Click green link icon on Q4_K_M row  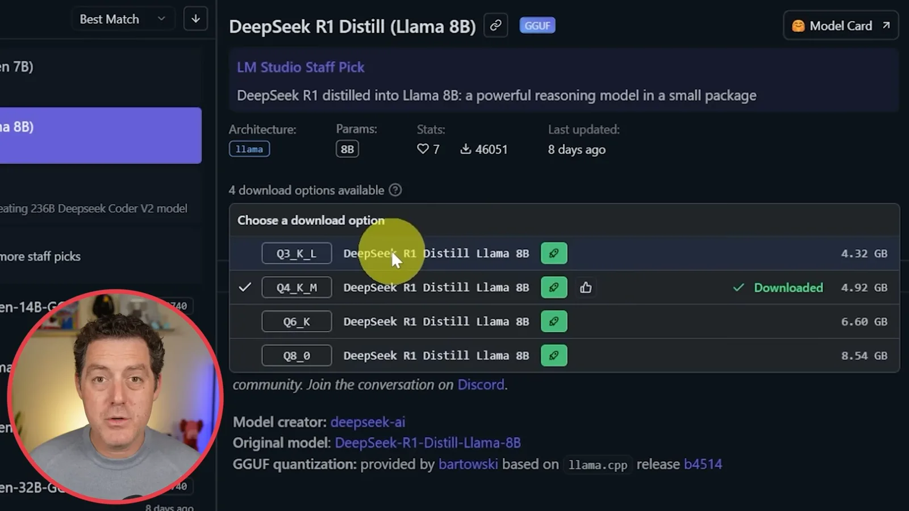(554, 287)
